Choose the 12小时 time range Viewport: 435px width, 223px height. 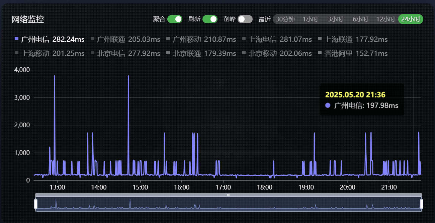tap(385, 19)
